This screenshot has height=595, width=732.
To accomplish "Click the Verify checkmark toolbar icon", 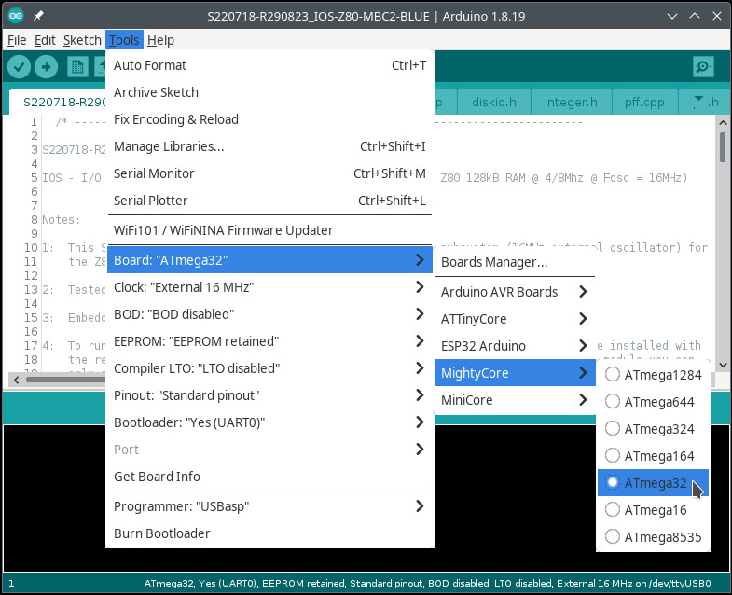I will tap(20, 67).
